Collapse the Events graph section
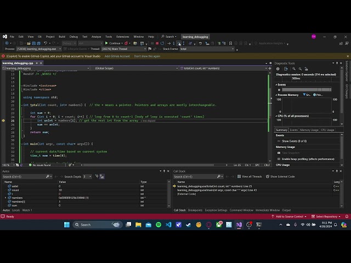This screenshot has width=351, height=263. [x=276, y=85]
